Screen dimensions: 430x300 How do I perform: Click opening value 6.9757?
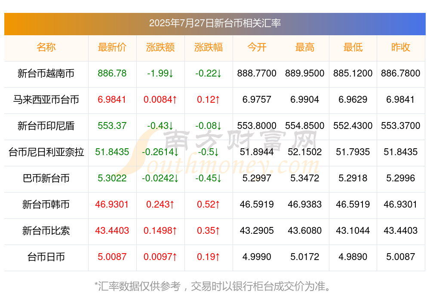257,100
